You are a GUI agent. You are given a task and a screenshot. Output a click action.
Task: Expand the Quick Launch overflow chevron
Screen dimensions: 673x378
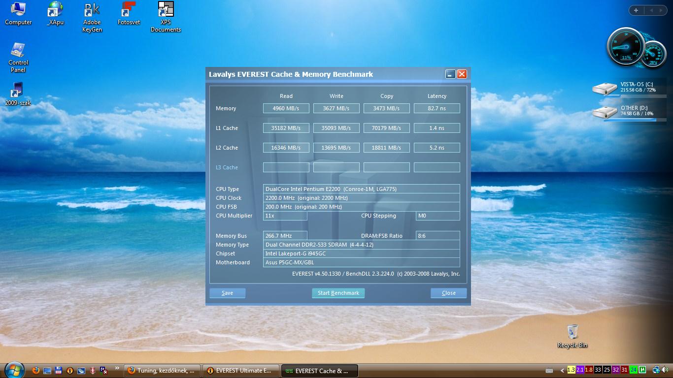coord(117,368)
